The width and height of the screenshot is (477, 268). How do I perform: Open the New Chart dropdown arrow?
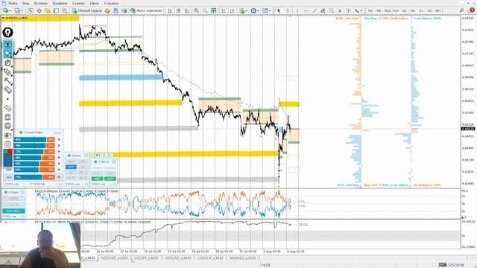[x=10, y=11]
